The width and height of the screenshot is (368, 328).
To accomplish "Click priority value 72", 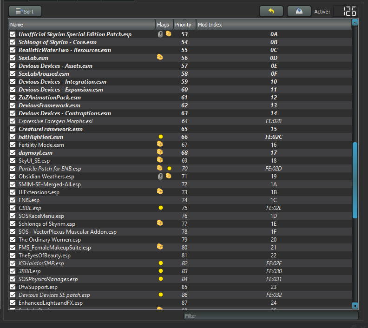I will (x=184, y=184).
